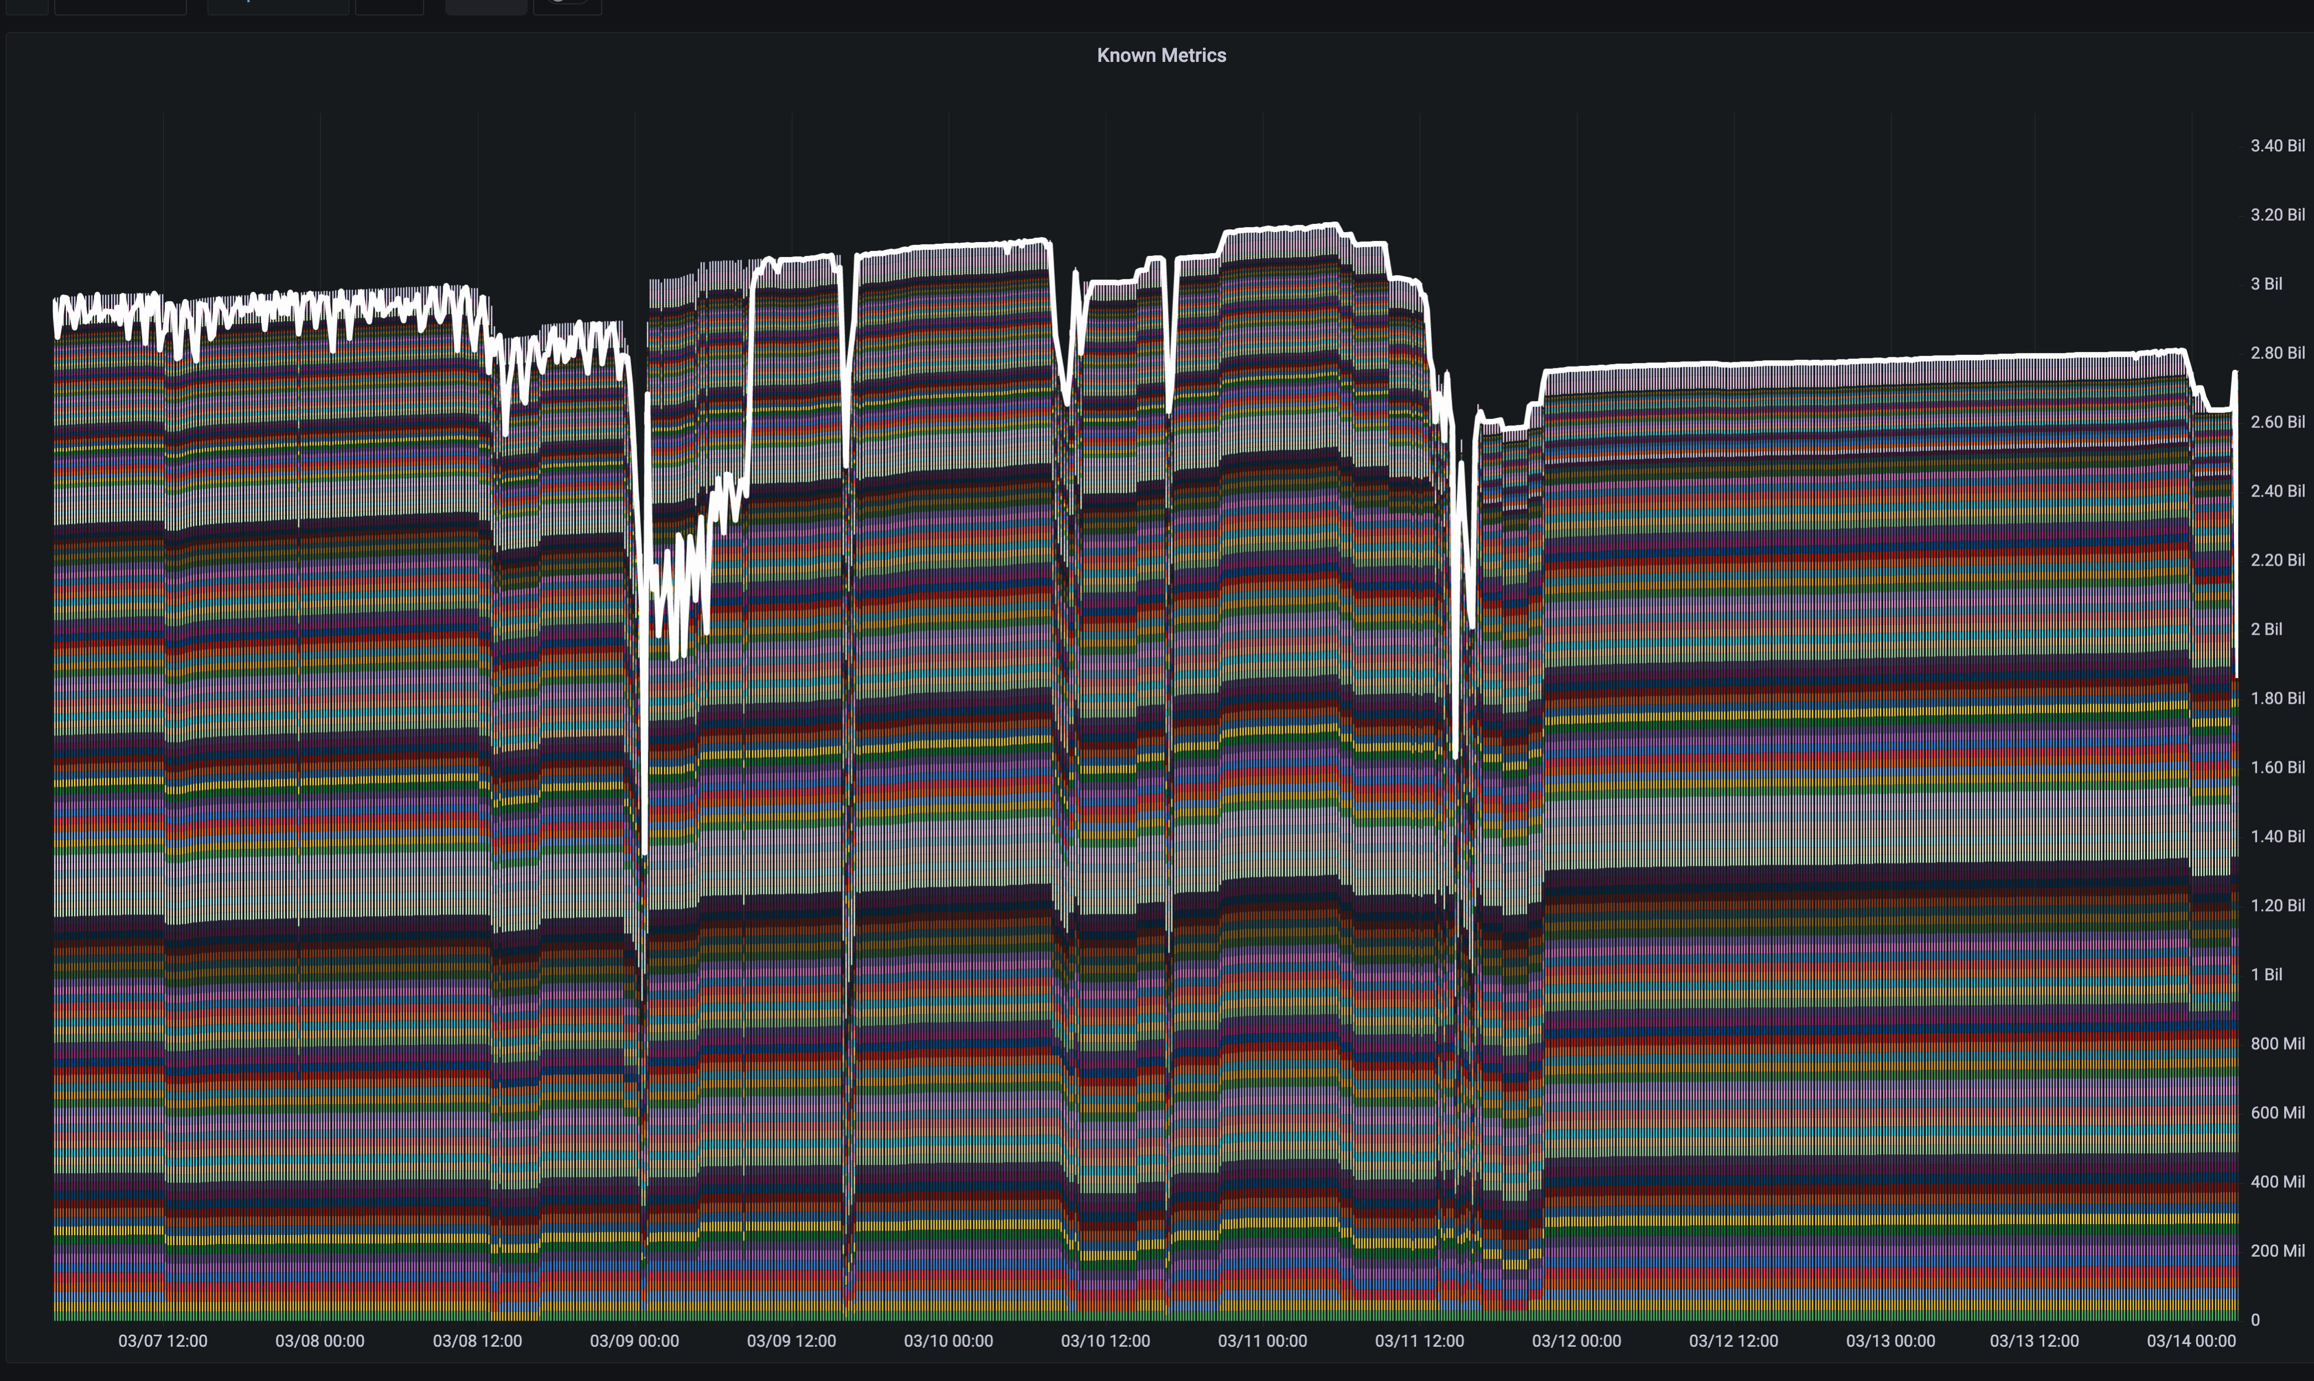Click the 03/11 12:00 time label
2314x1381 pixels.
pos(1420,1341)
